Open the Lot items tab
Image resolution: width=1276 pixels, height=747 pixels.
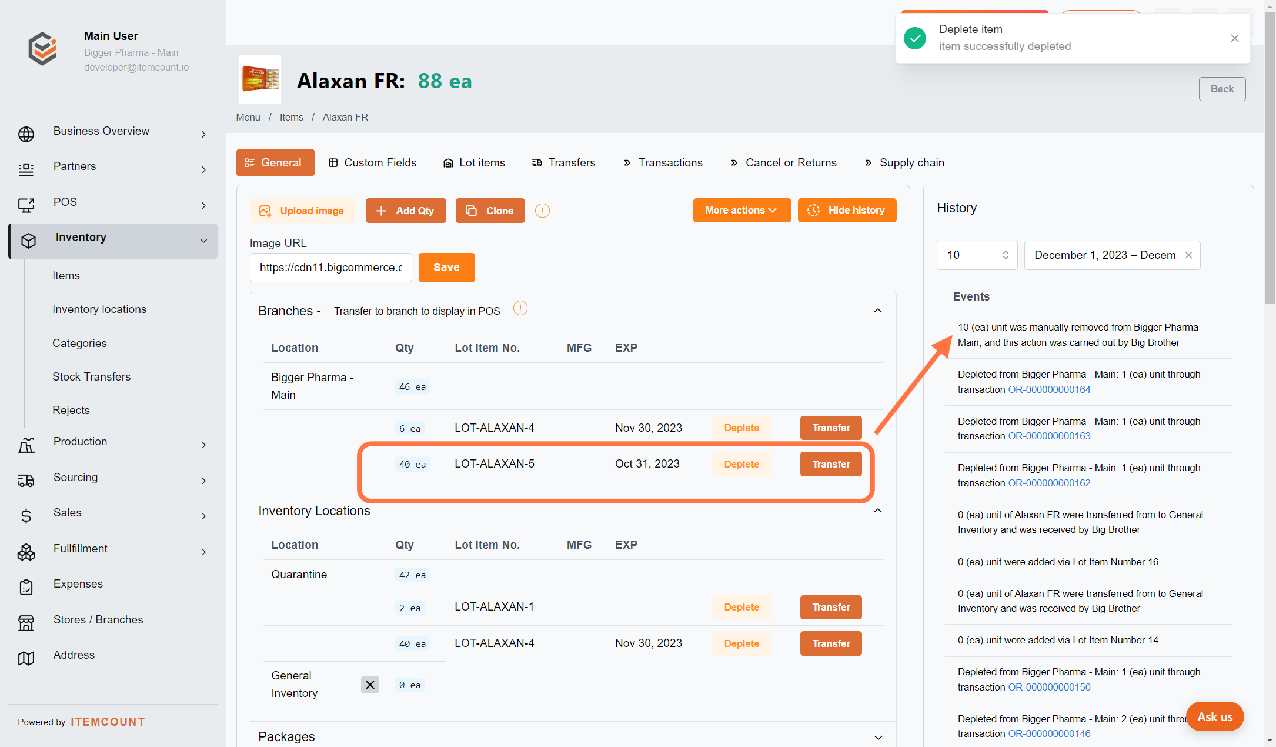(474, 162)
